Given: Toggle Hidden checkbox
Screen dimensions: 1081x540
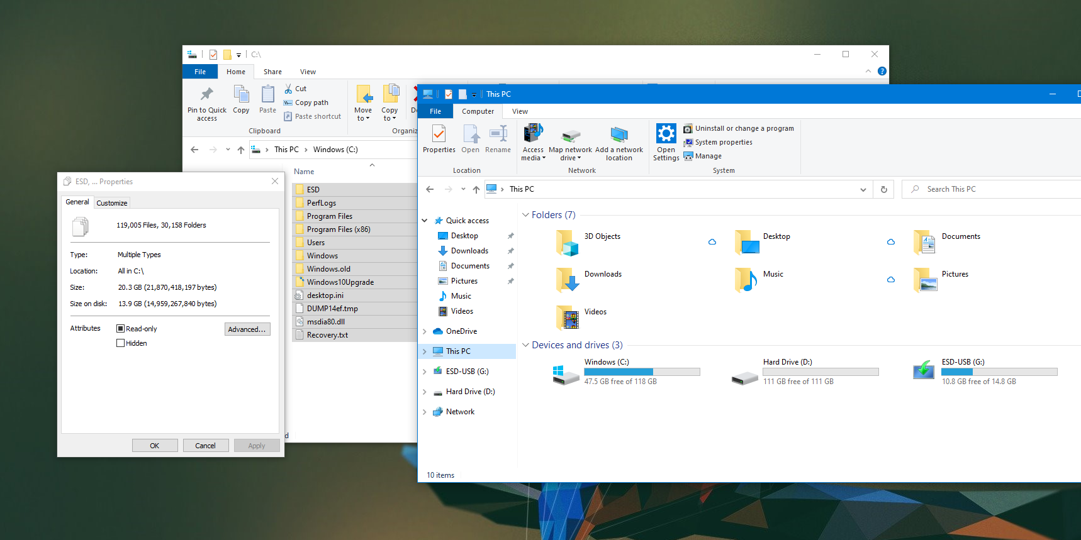Looking at the screenshot, I should click(x=120, y=343).
